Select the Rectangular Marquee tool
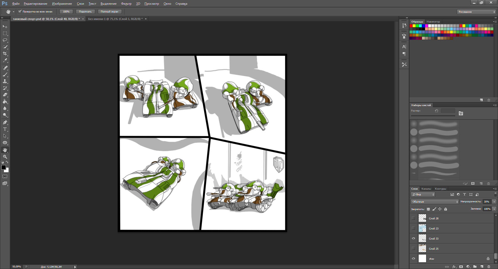This screenshot has width=498, height=269. click(x=5, y=33)
